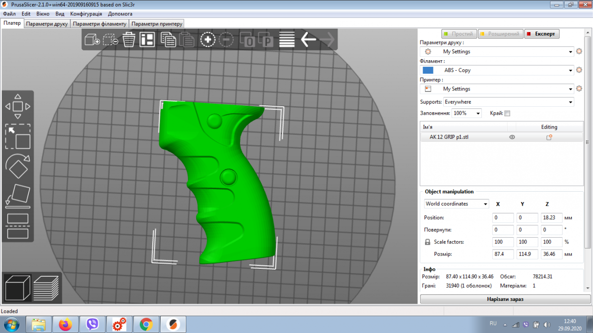The width and height of the screenshot is (593, 333).
Task: Click the Copy icon in toolbar
Action: tap(168, 40)
